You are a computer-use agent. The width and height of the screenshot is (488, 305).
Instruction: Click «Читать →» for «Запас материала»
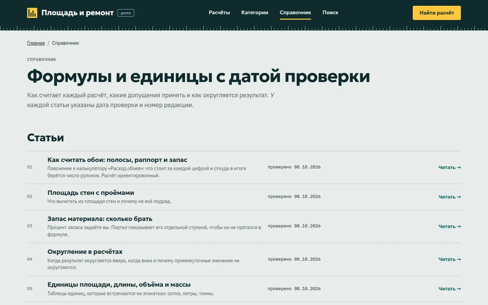pos(450,227)
